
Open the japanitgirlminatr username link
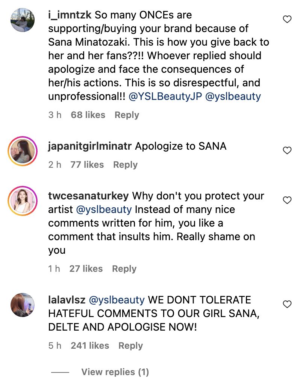click(x=89, y=146)
